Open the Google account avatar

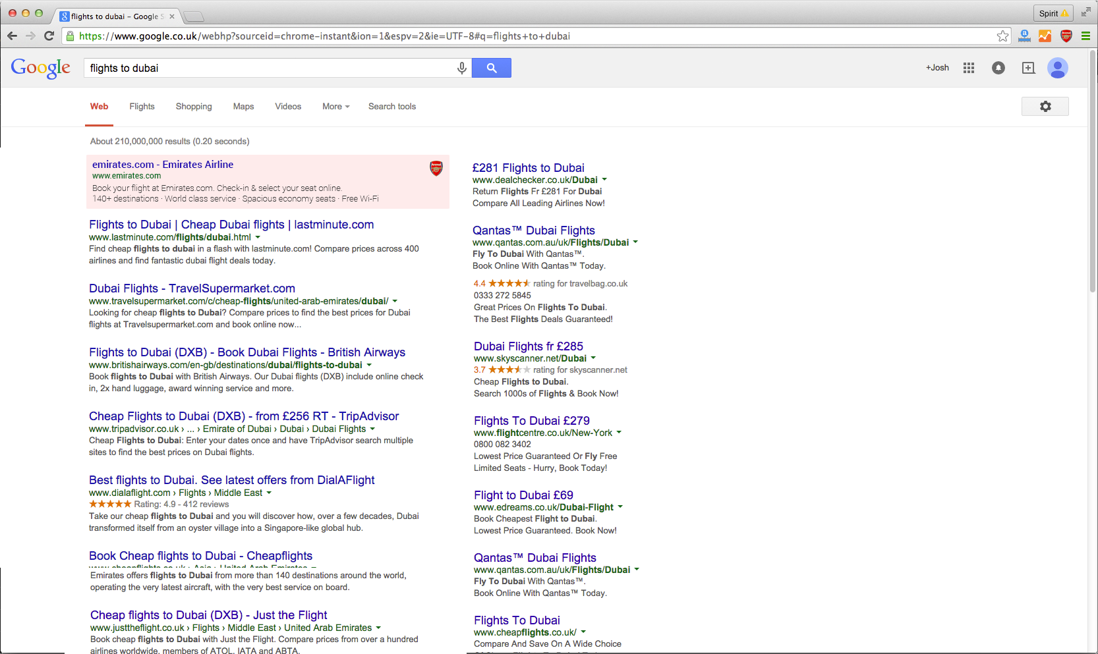pyautogui.click(x=1058, y=68)
